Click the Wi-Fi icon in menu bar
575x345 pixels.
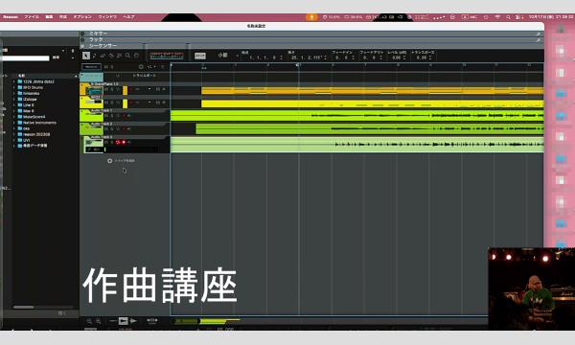click(497, 17)
